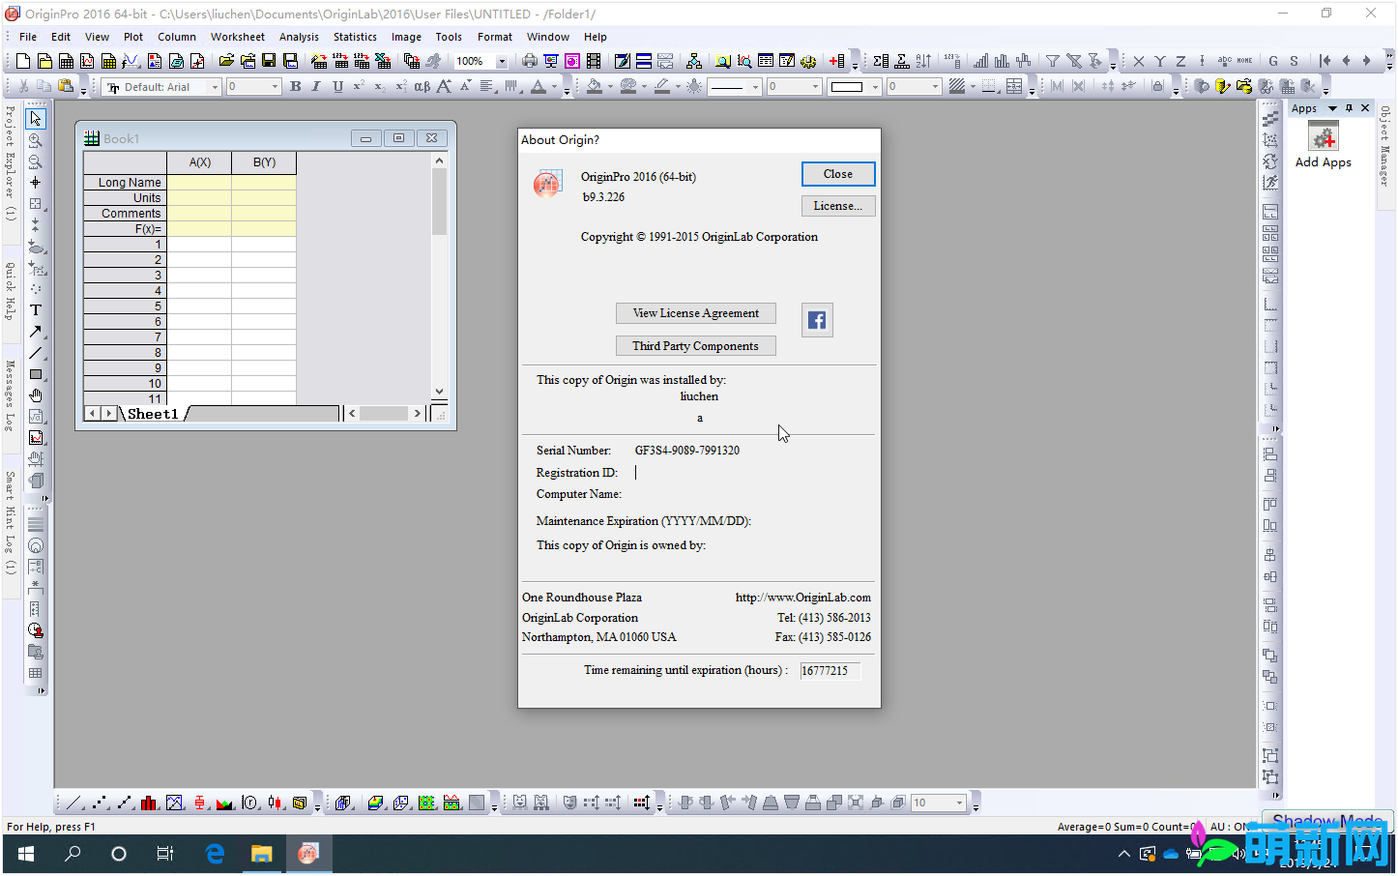Open the Worksheet menu
Viewport: 1398px width, 876px height.
point(238,37)
